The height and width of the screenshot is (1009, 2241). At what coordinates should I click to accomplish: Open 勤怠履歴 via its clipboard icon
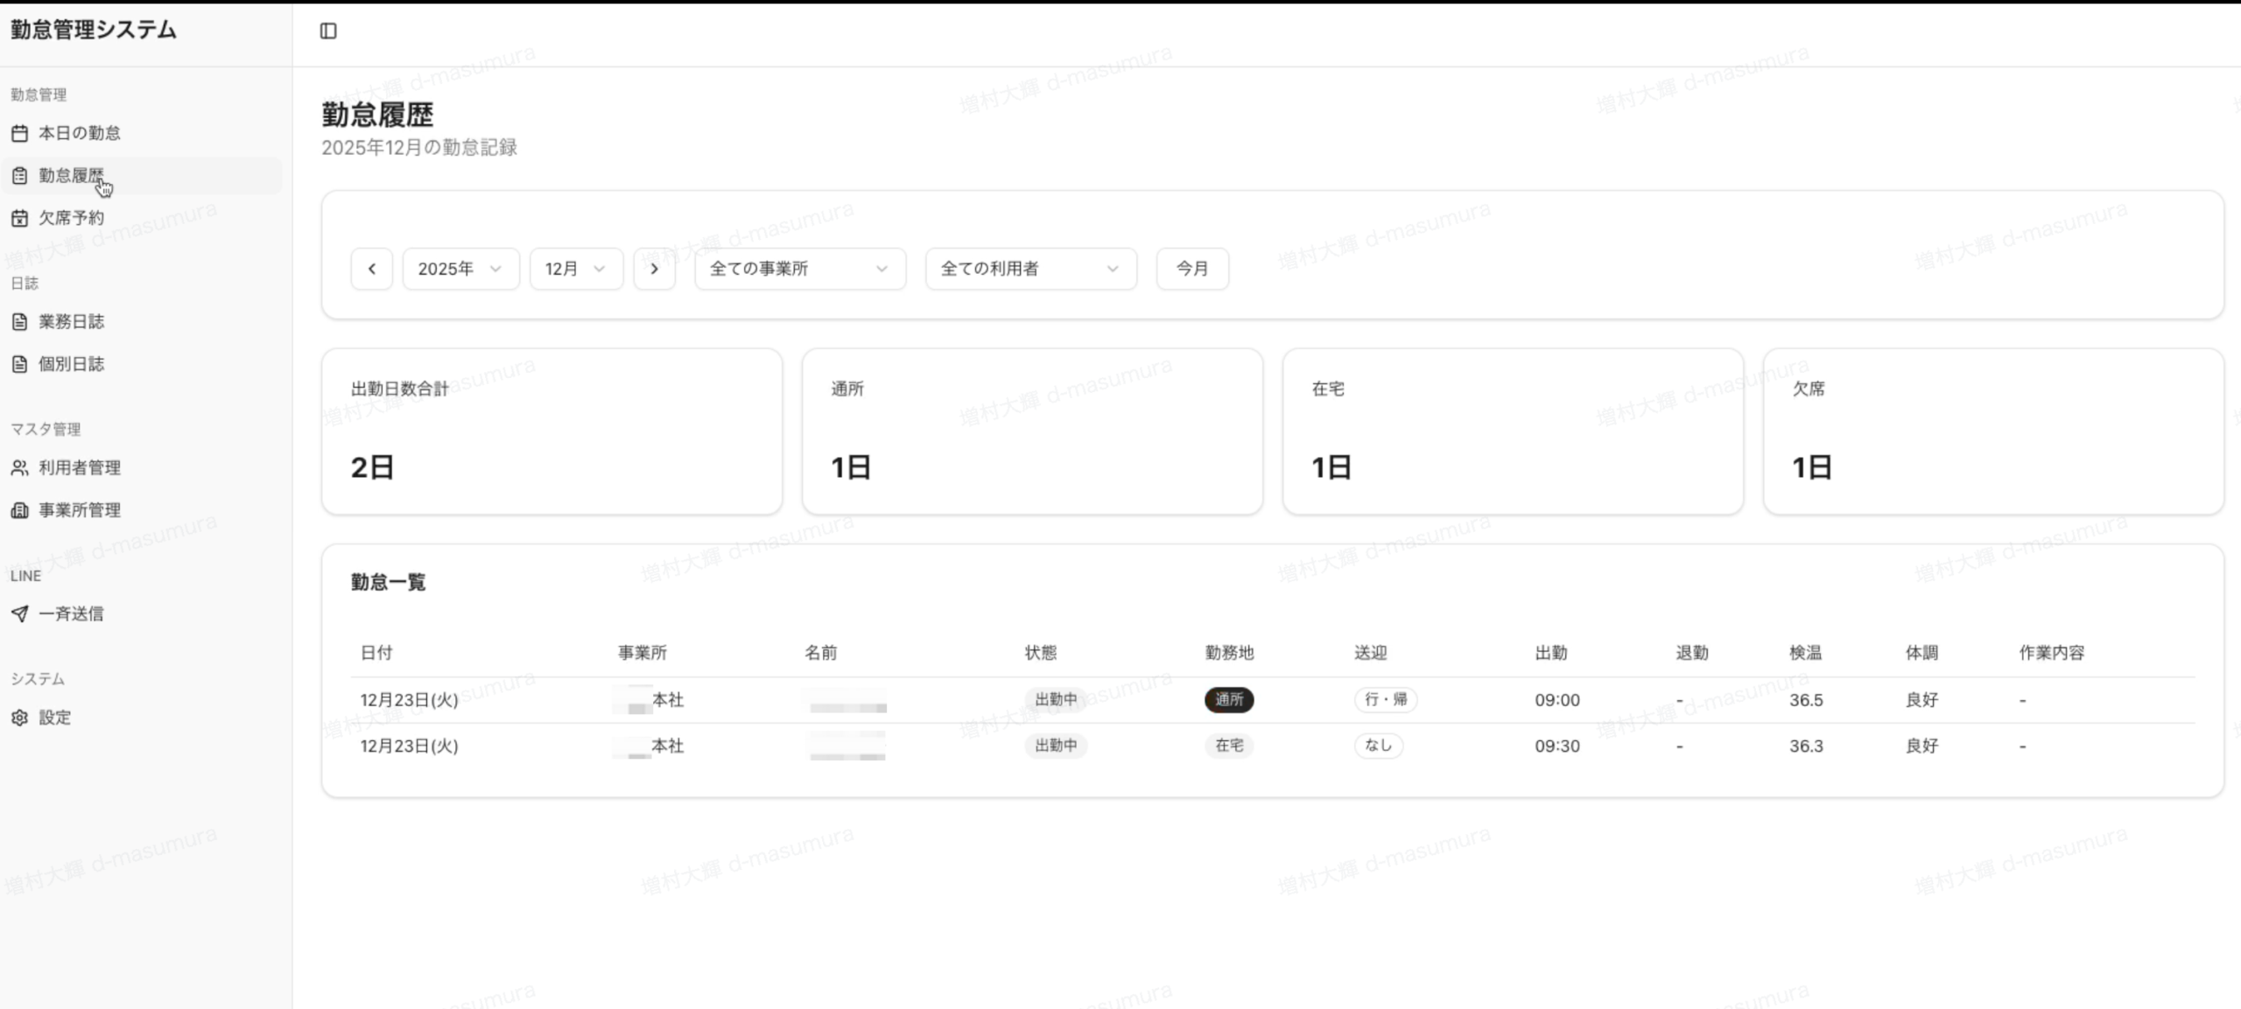coord(20,175)
